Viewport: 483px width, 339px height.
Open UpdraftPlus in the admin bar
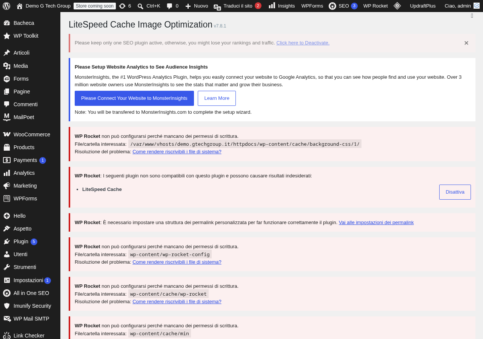423,6
